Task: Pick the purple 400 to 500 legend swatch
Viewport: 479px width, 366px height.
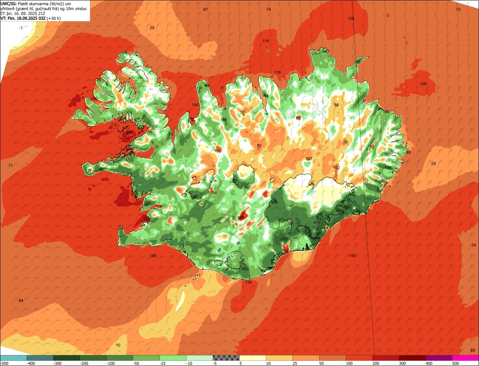Action: point(439,358)
